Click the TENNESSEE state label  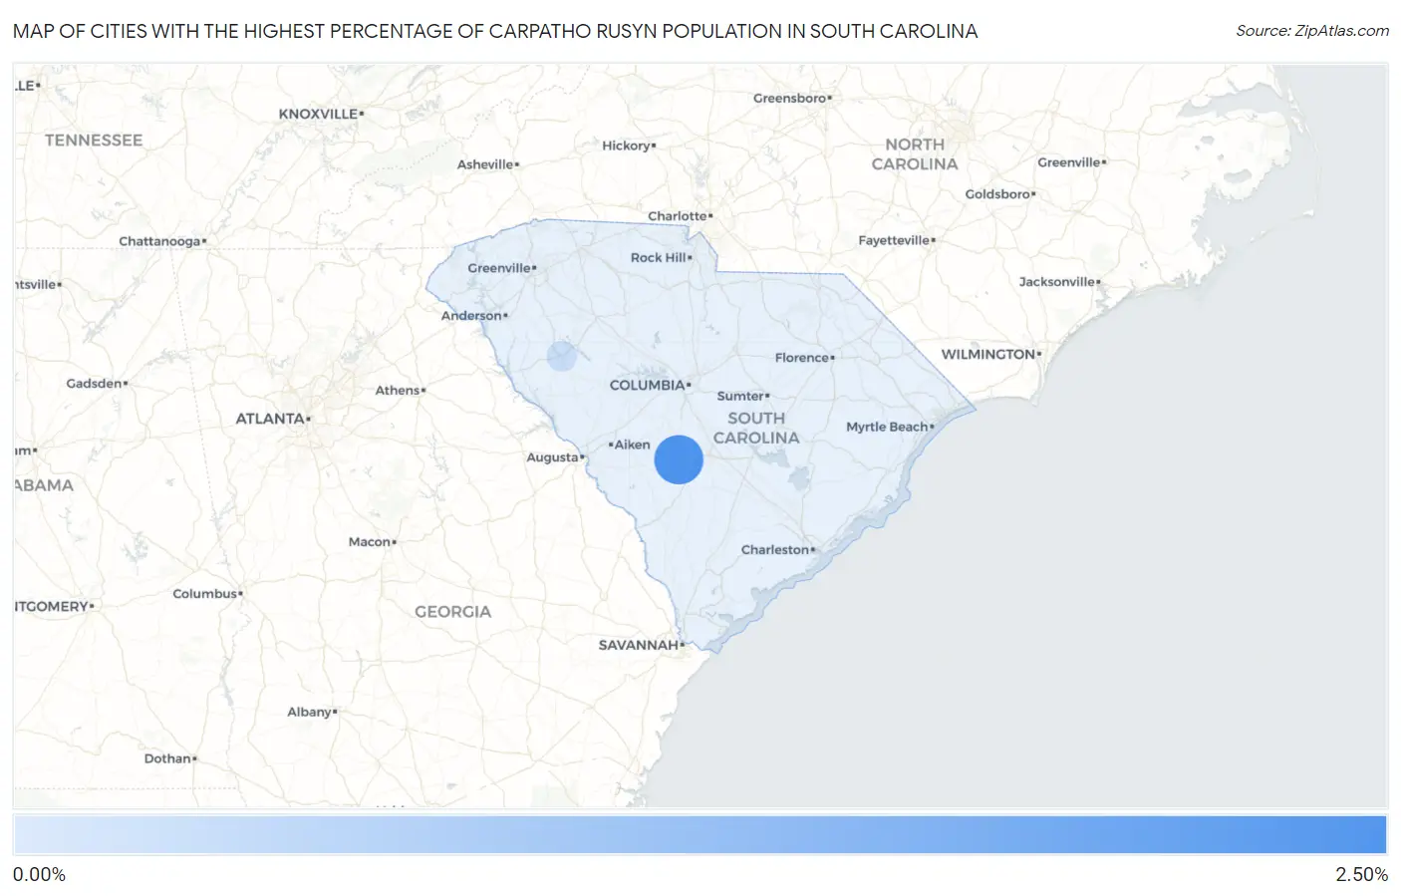(94, 141)
